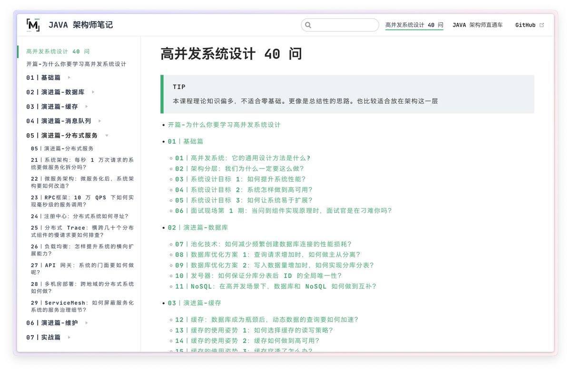This screenshot has width=571, height=372.
Task: Open content link 02 | 演进篇-数据库
Action: (198, 227)
